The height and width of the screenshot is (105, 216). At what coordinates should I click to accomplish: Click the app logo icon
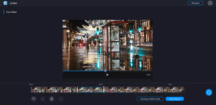point(5,3)
